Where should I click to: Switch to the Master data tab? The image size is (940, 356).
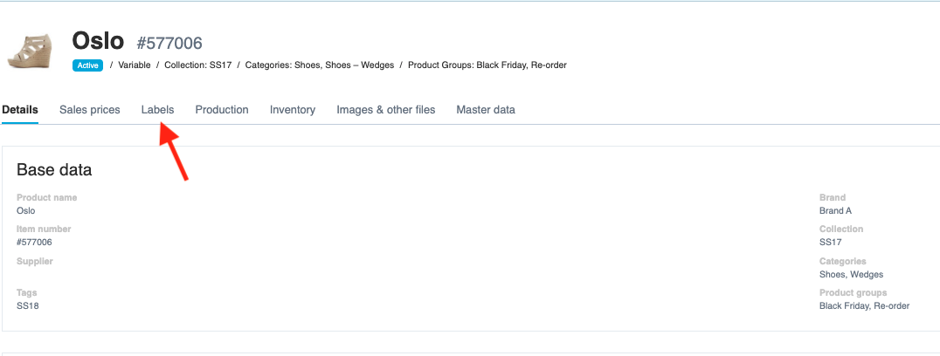[x=486, y=110]
